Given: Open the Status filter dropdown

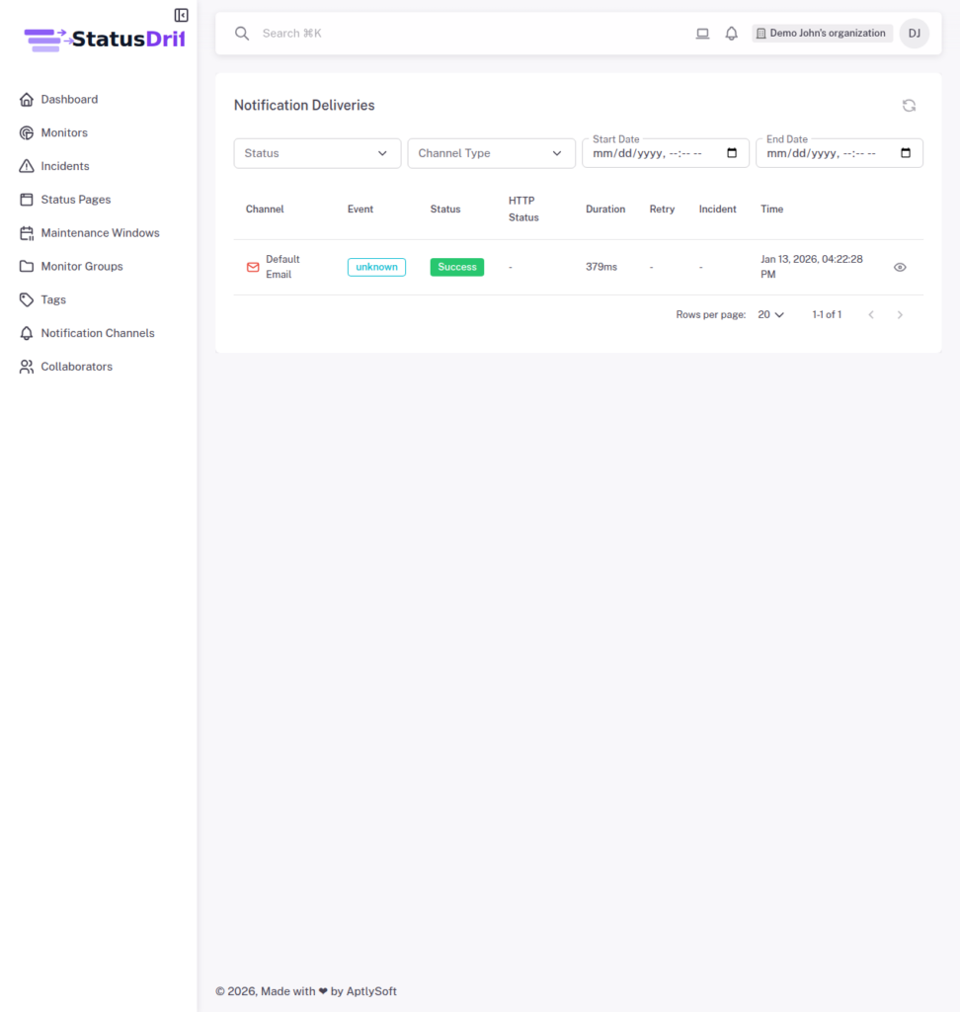Looking at the screenshot, I should [x=316, y=153].
